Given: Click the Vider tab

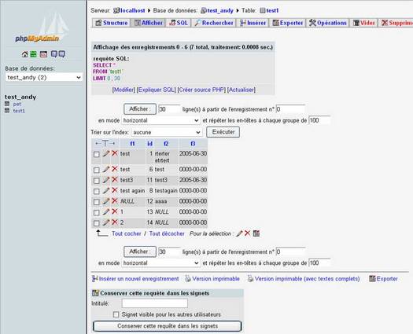Looking at the screenshot, I should (x=364, y=23).
